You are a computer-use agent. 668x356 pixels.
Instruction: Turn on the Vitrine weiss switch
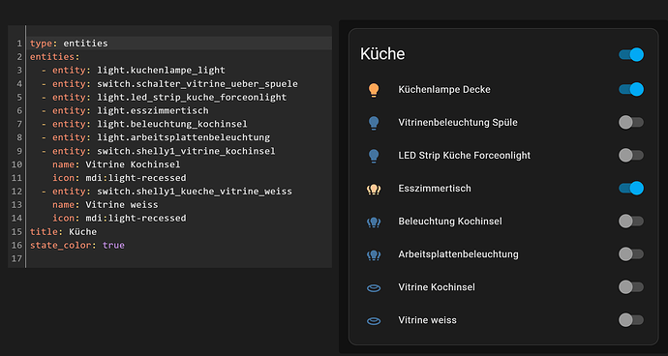pyautogui.click(x=631, y=320)
